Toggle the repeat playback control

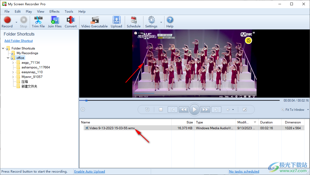pos(147,109)
